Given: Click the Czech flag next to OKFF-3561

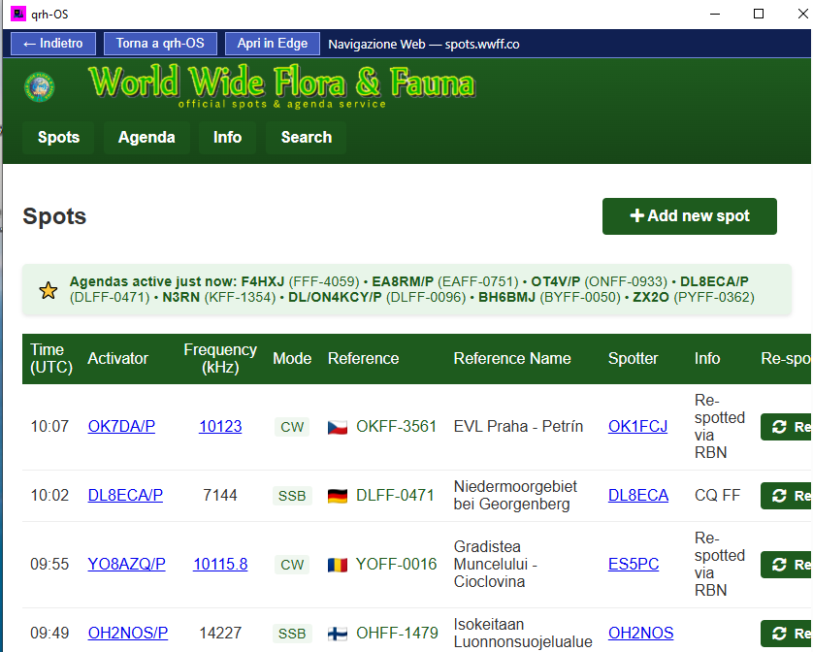Looking at the screenshot, I should 338,428.
